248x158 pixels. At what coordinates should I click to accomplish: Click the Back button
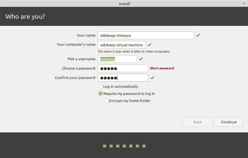(x=197, y=122)
